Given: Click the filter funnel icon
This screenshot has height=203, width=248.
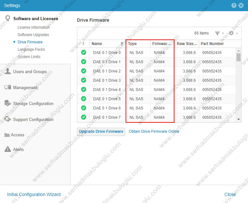Looking at the screenshot, I should click(x=217, y=33).
